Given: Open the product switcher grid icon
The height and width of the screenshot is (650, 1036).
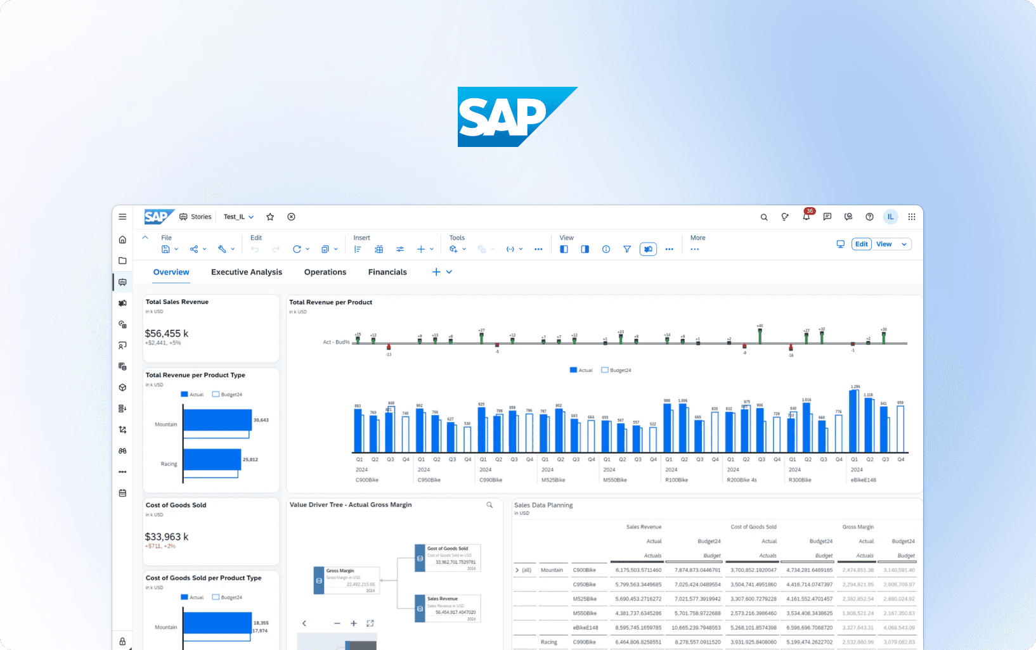Looking at the screenshot, I should [912, 217].
